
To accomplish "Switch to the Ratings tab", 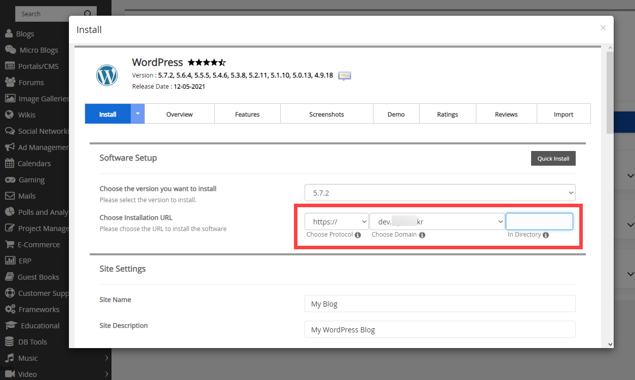I will (x=447, y=114).
